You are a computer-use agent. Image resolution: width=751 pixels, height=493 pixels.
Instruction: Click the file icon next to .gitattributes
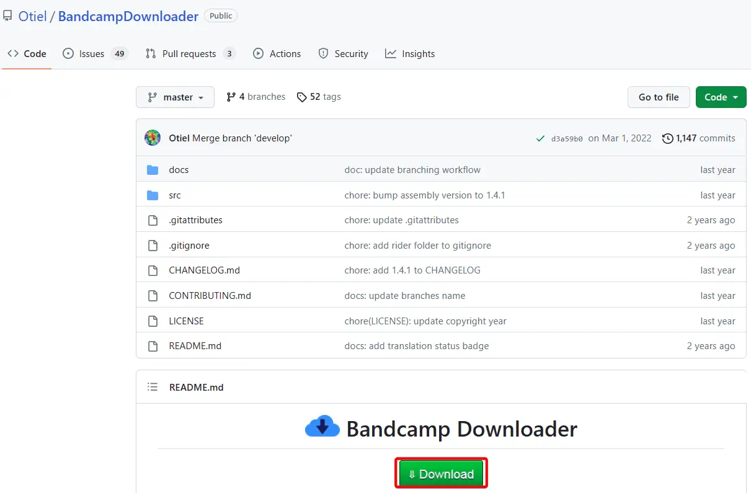(x=153, y=220)
